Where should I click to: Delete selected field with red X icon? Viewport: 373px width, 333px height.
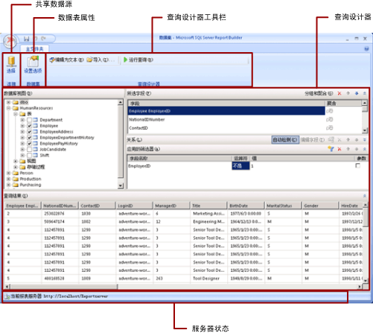pyautogui.click(x=339, y=94)
